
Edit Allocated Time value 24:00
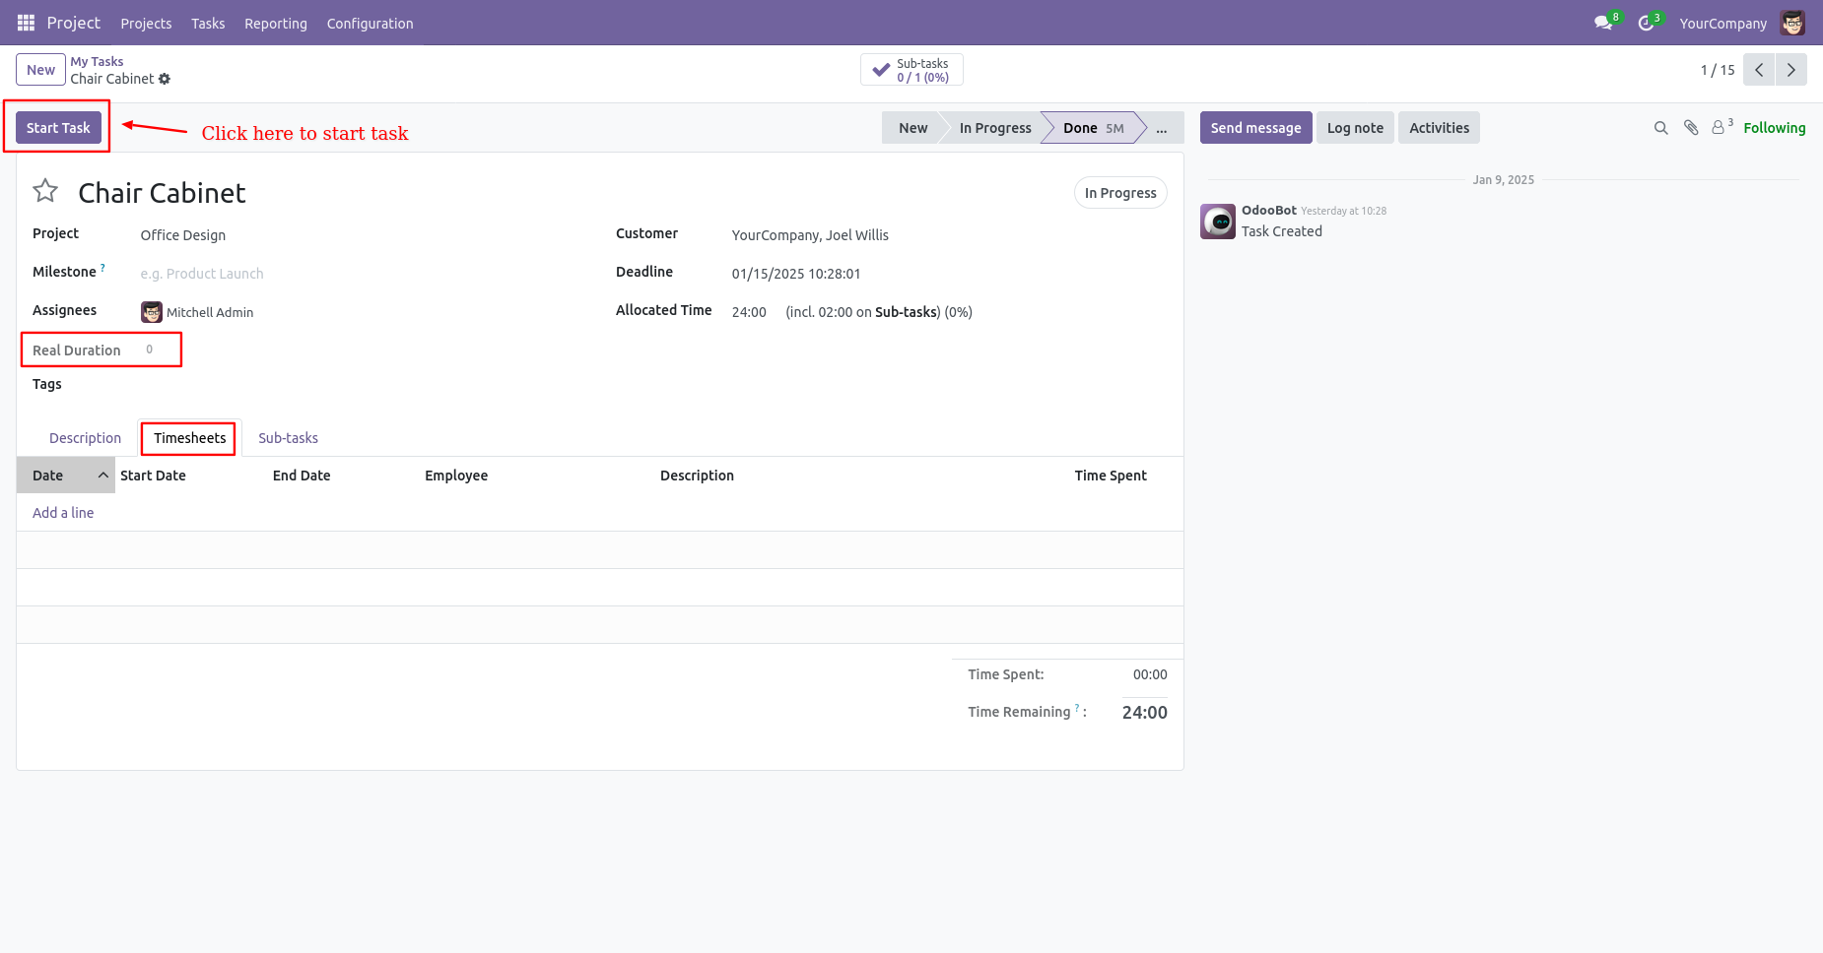tap(749, 312)
